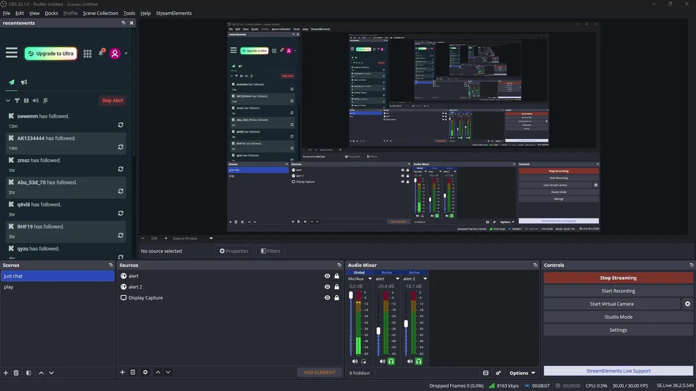
Task: Open the preview scale dropdown arrow
Action: click(211, 238)
